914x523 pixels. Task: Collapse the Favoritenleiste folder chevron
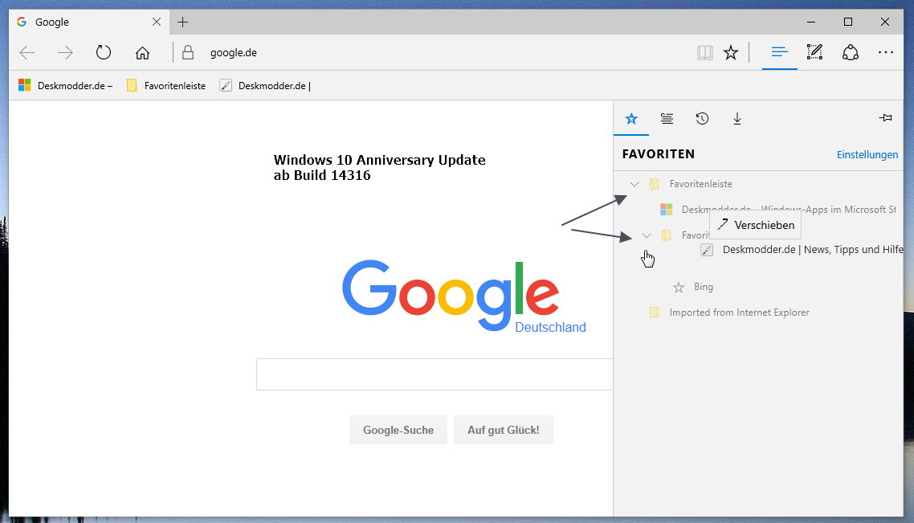pos(634,184)
